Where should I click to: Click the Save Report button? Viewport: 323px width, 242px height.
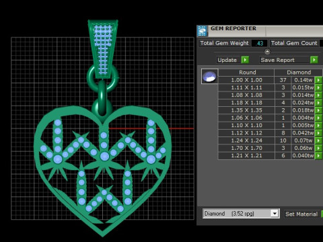click(285, 60)
